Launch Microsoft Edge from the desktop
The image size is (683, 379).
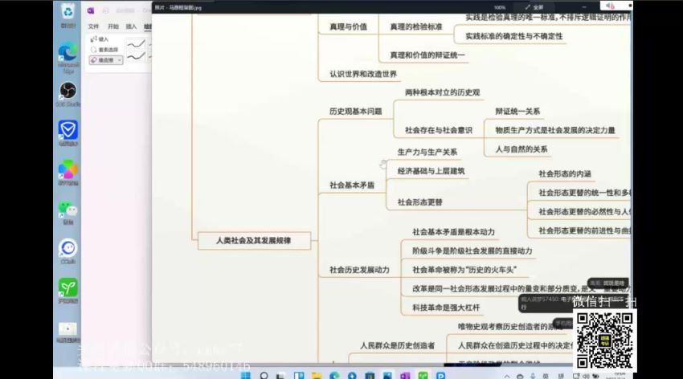(68, 53)
